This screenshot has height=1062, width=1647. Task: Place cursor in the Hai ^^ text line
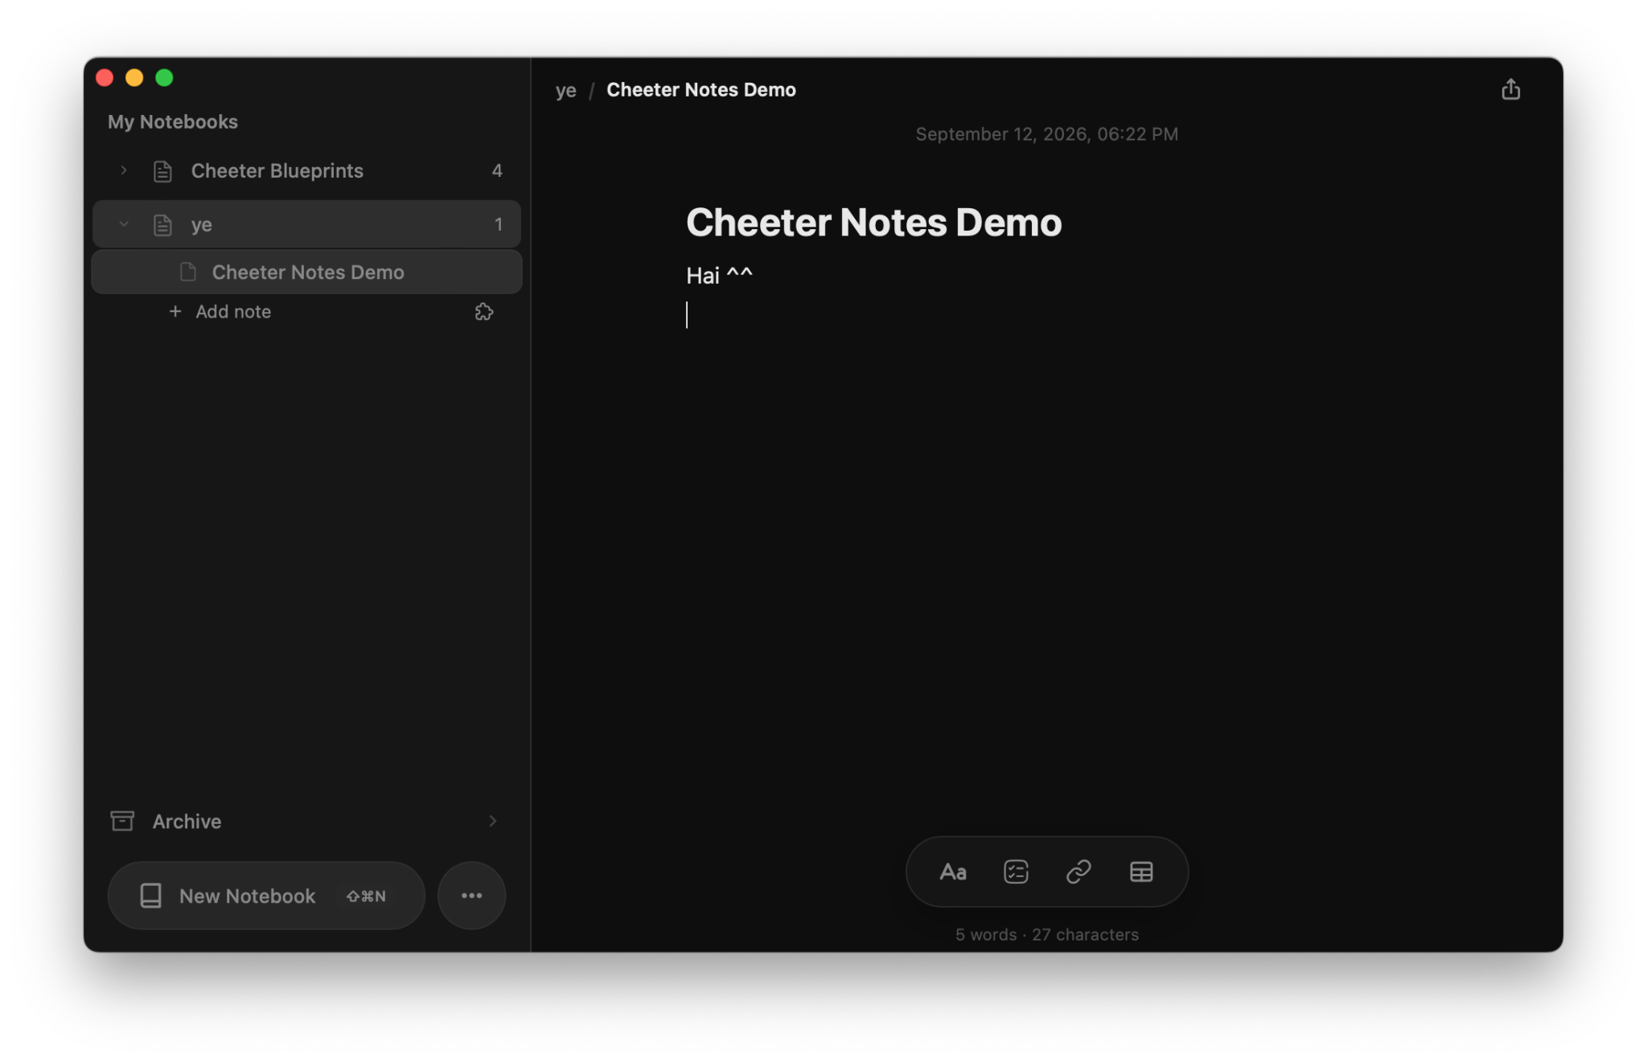click(x=719, y=275)
